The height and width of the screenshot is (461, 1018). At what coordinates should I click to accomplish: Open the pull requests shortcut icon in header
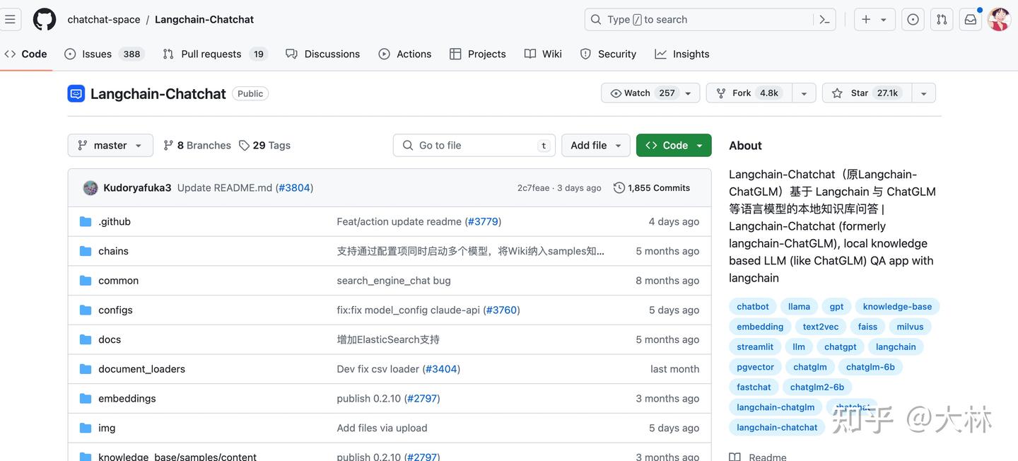[x=942, y=20]
